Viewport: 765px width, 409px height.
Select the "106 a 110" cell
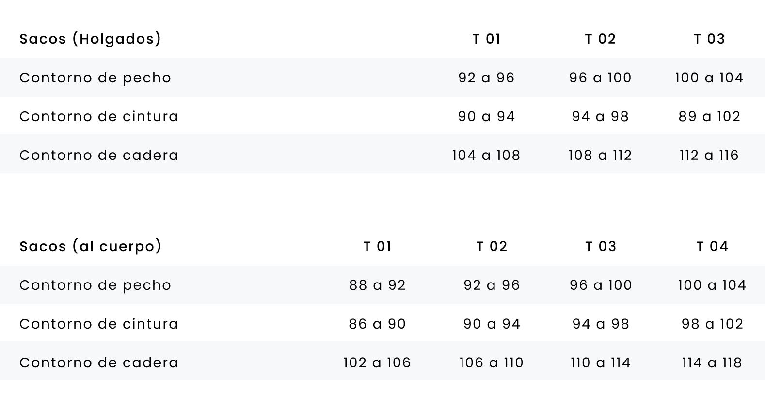(492, 362)
